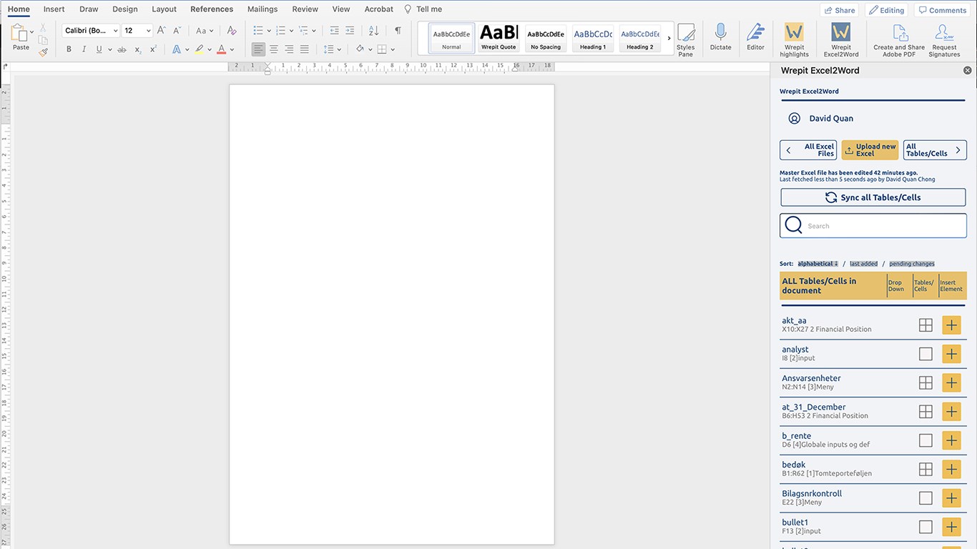Viewport: 977px width, 549px height.
Task: Start Dictate
Action: point(720,37)
